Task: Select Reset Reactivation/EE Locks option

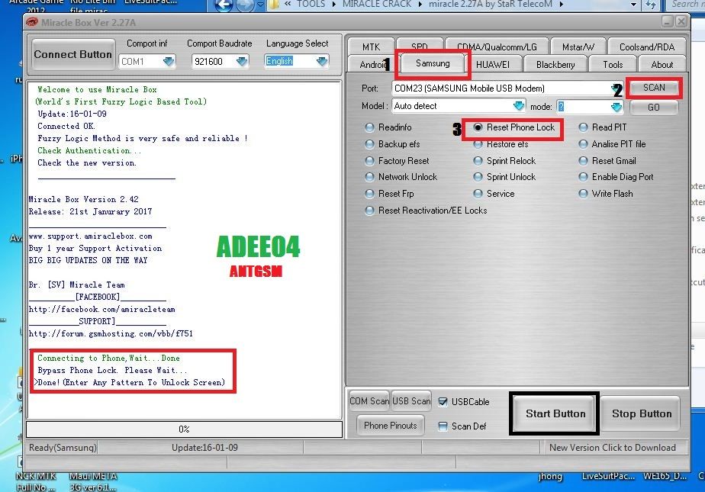Action: 427,211
